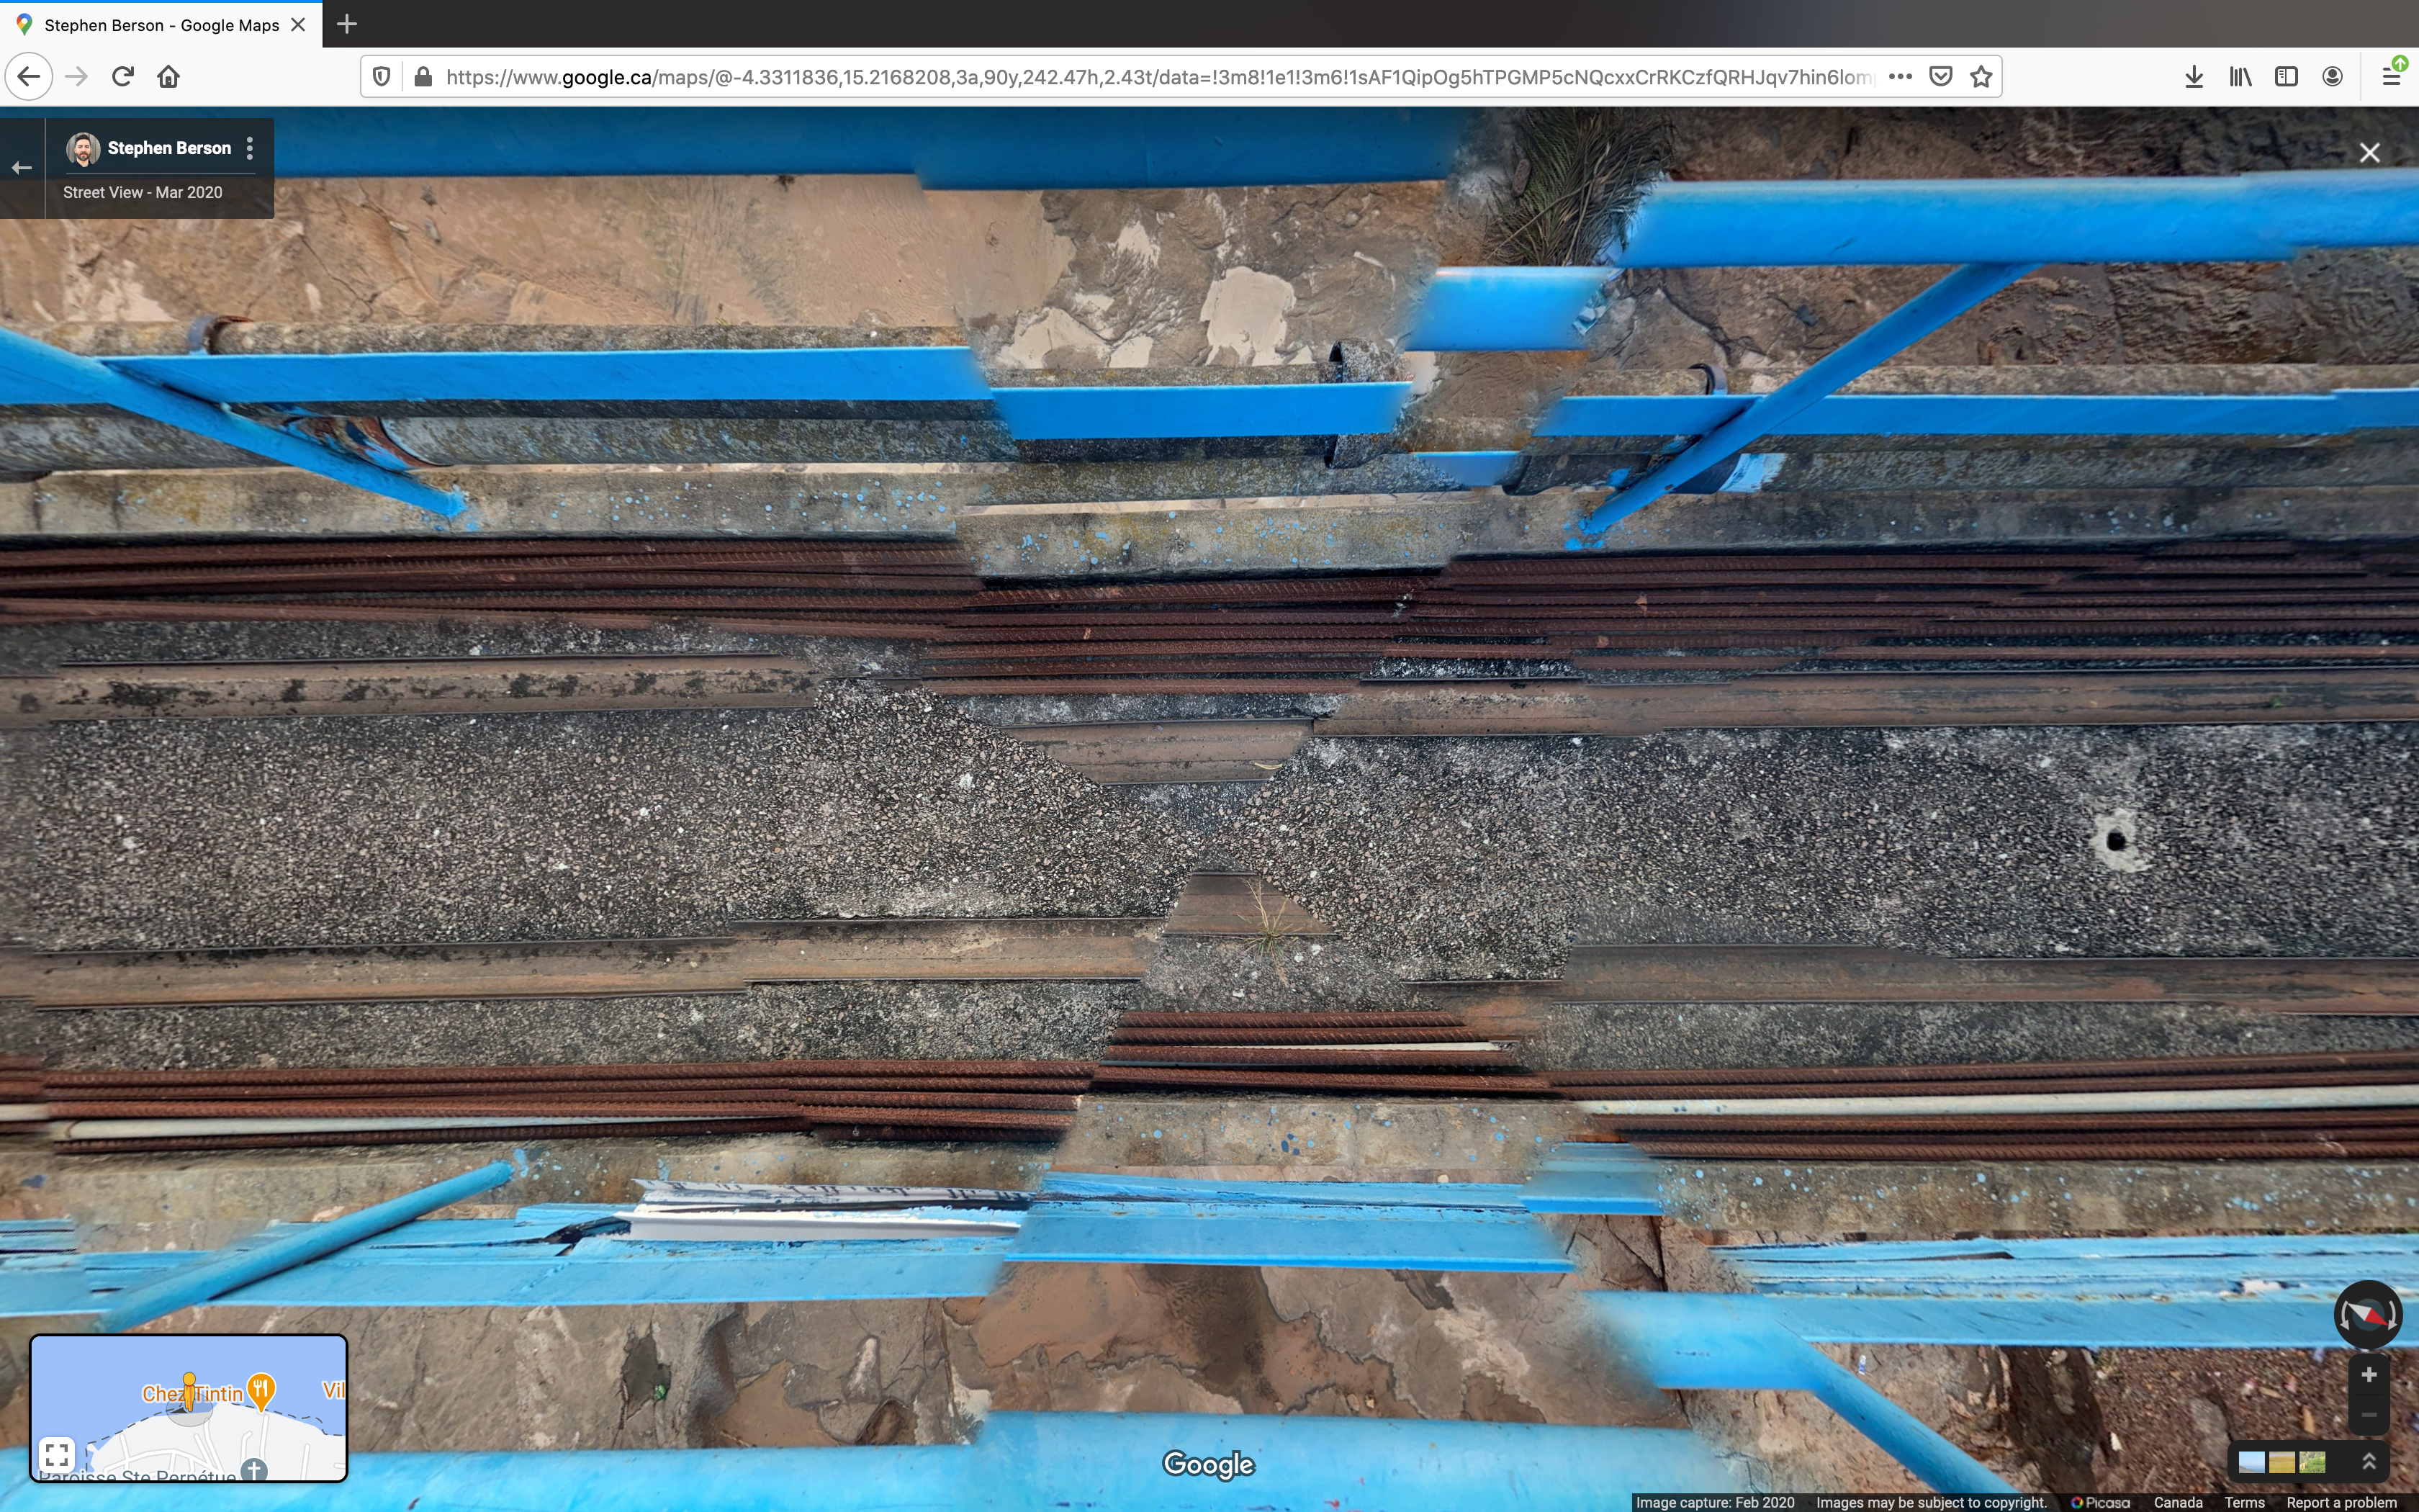Toggle the Firefox sidebar view
2419x1512 pixels.
pos(2286,77)
